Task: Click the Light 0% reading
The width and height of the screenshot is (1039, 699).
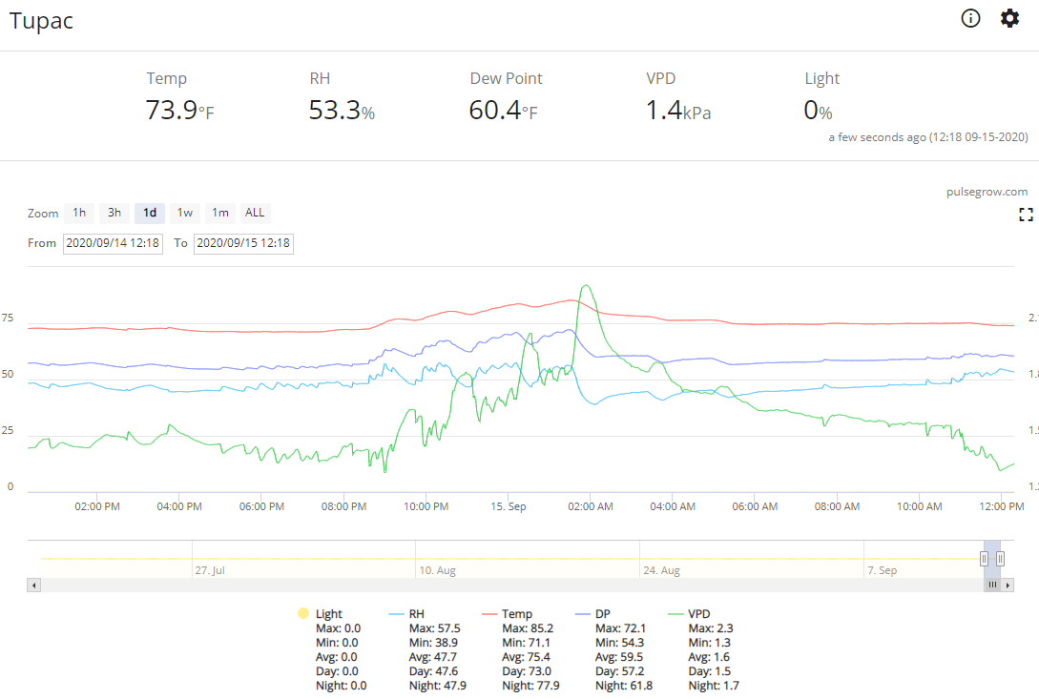Action: [x=818, y=110]
